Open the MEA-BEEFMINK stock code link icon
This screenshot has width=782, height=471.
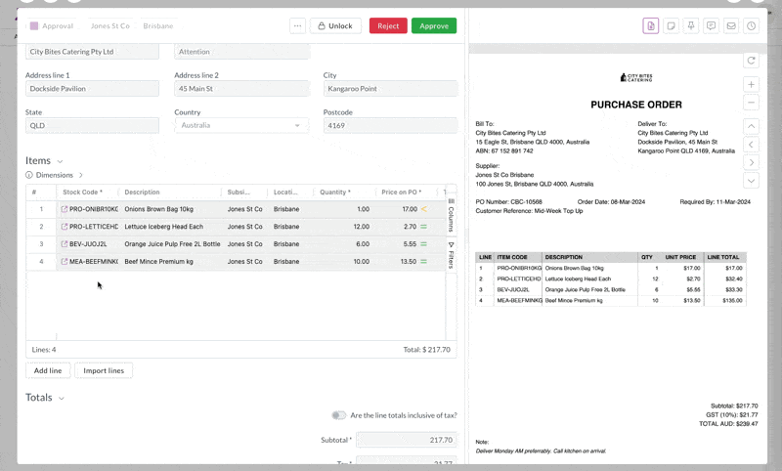tap(64, 262)
